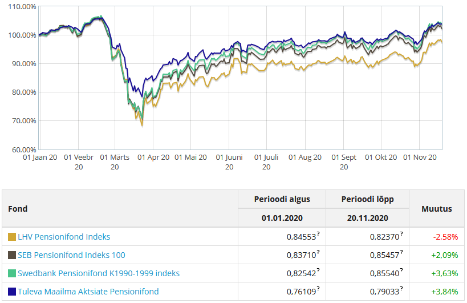Click the '01 Veebr 20' axis label
The height and width of the screenshot is (303, 467).
[79, 162]
